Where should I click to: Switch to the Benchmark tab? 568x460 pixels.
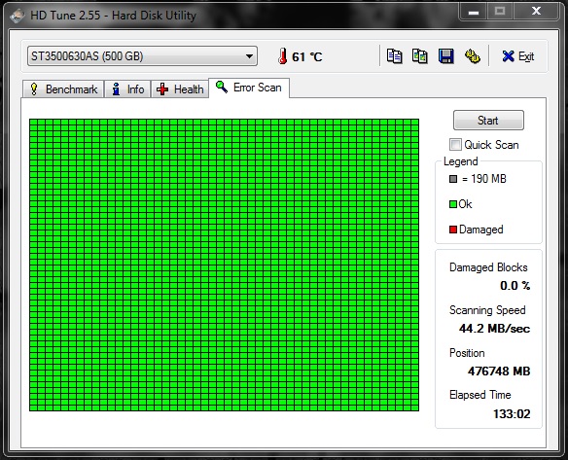(64, 89)
